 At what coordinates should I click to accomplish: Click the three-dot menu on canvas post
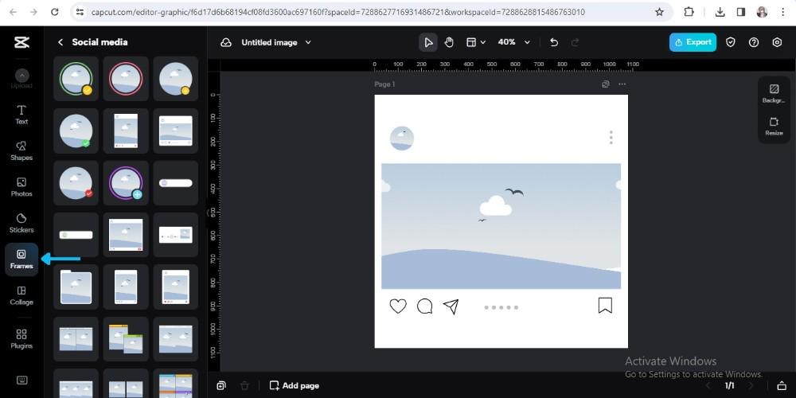pos(611,138)
